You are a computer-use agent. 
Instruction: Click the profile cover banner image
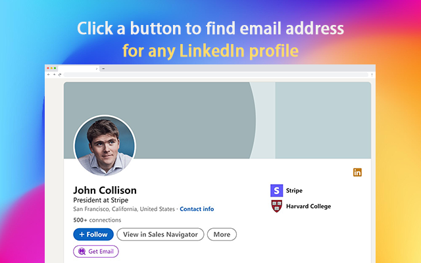(218, 120)
